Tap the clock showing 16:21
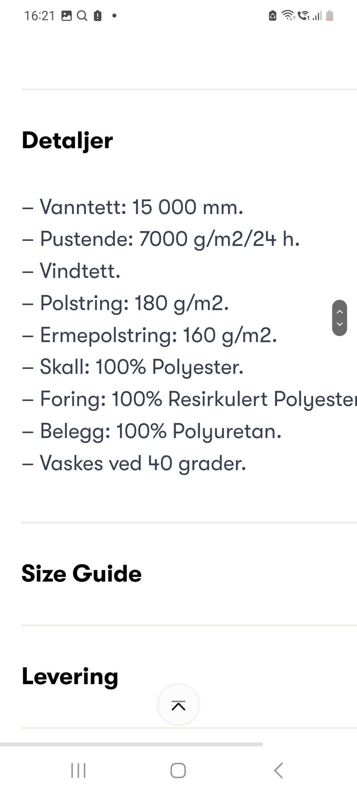This screenshot has height=794, width=357. tap(39, 15)
